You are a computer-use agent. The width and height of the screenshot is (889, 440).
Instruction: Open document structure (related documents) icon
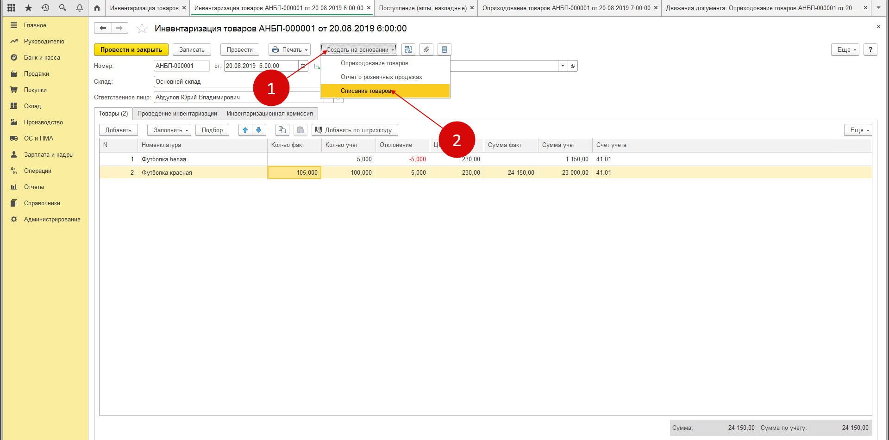408,49
